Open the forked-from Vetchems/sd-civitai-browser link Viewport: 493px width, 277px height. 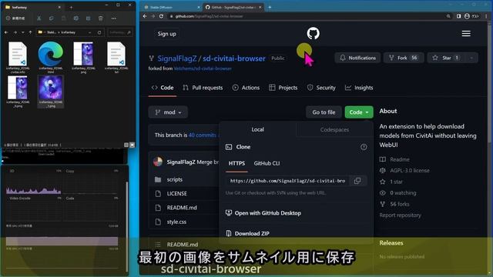[203, 68]
